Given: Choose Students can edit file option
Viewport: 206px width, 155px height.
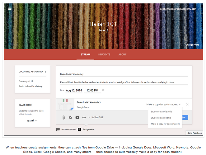Looking at the screenshot, I should [161, 118].
